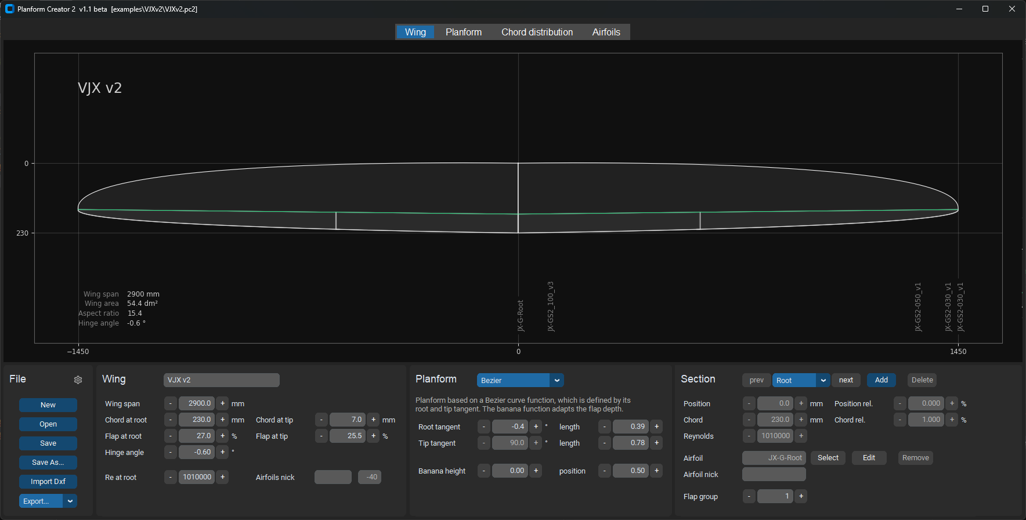Click the Import Dxf button

tap(48, 482)
